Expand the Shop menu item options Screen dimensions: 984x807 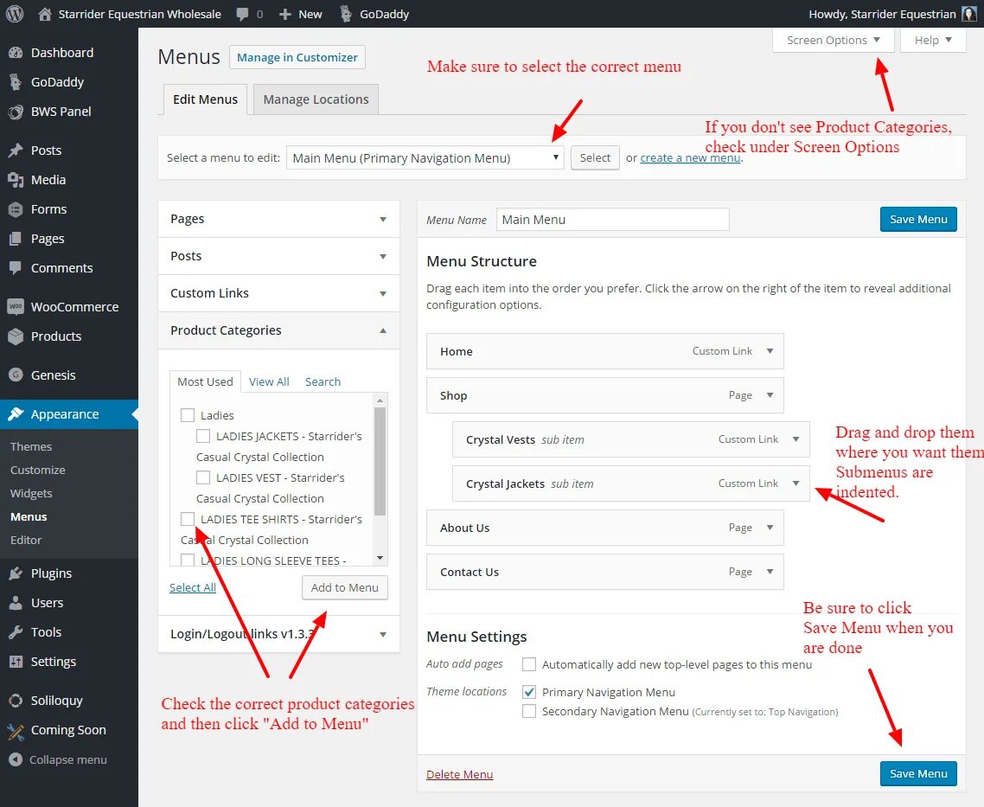(770, 394)
